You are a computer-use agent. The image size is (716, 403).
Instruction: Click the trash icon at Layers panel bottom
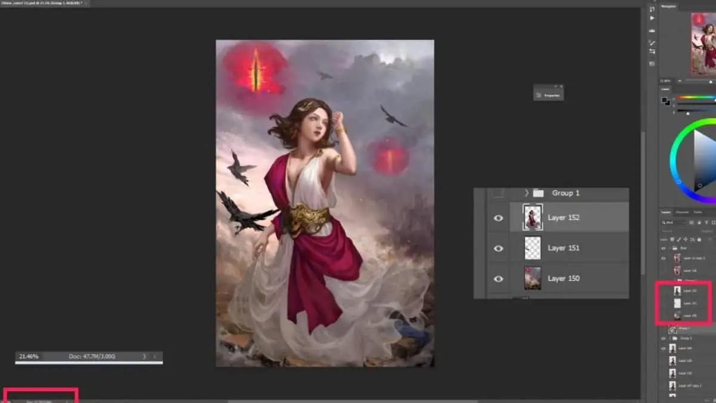tap(714, 401)
